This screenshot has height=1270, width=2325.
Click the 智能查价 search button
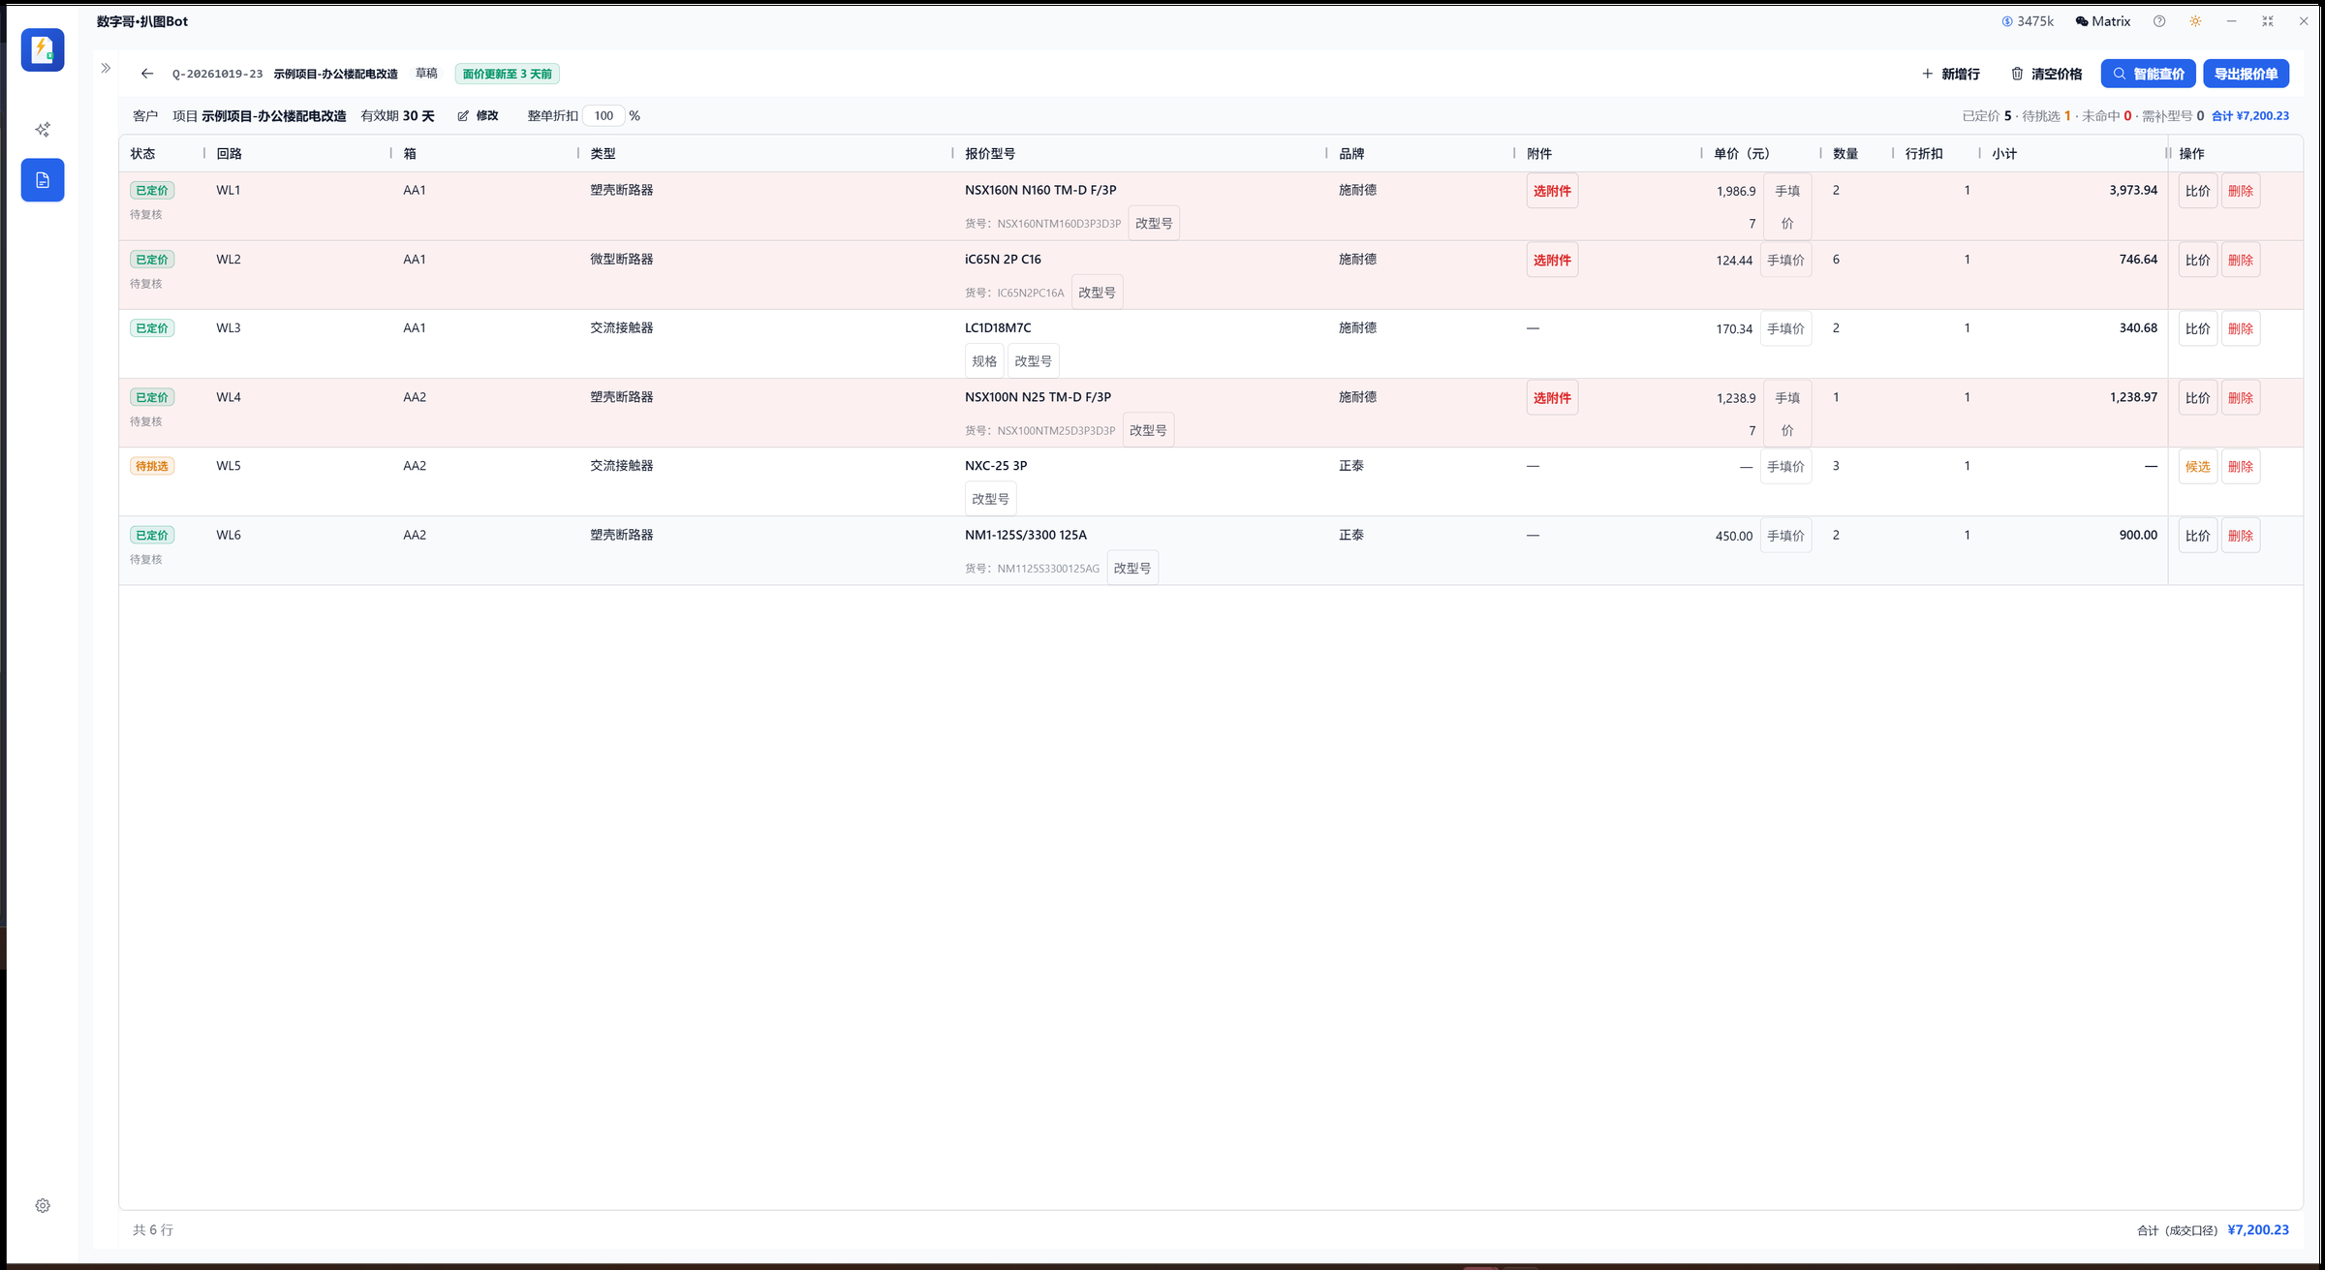point(2148,74)
